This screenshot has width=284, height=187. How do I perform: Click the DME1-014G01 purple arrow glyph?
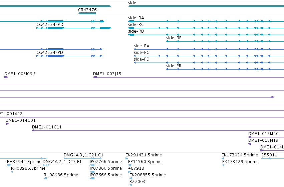click(x=7, y=124)
